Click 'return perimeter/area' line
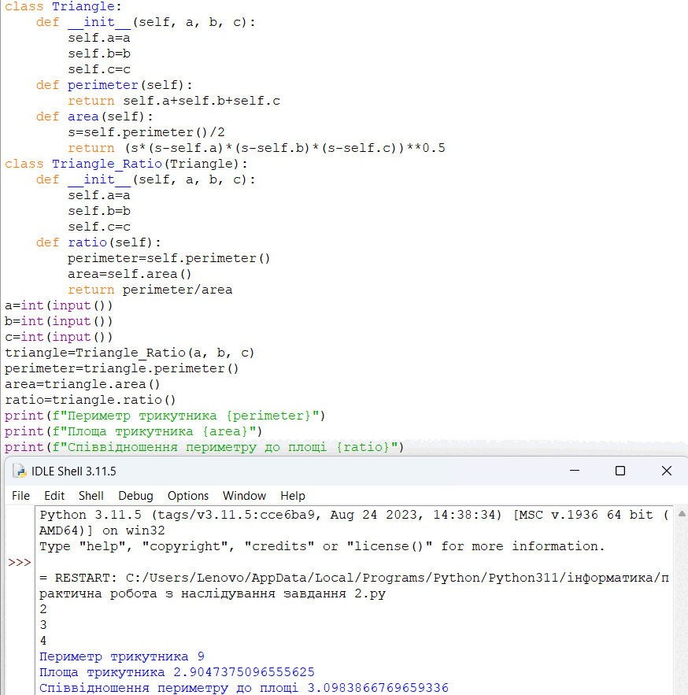688x695 pixels. pyautogui.click(x=150, y=290)
